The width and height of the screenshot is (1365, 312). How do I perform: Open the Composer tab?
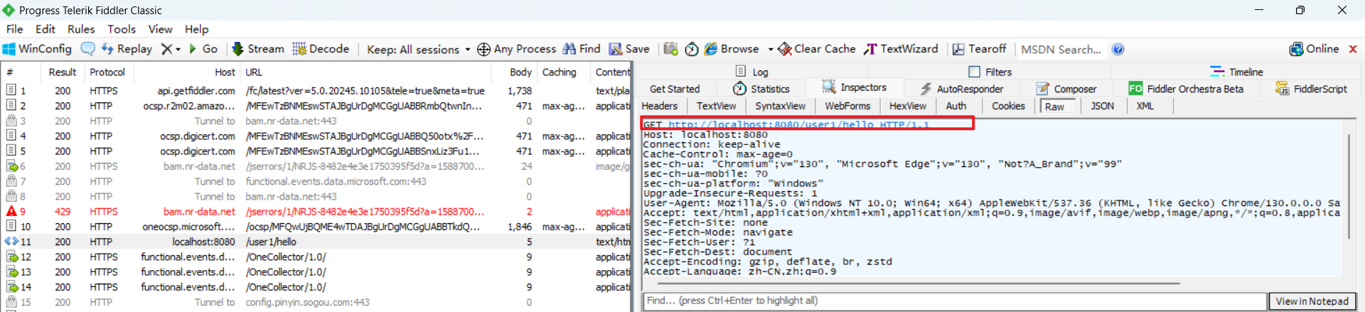(x=1066, y=89)
